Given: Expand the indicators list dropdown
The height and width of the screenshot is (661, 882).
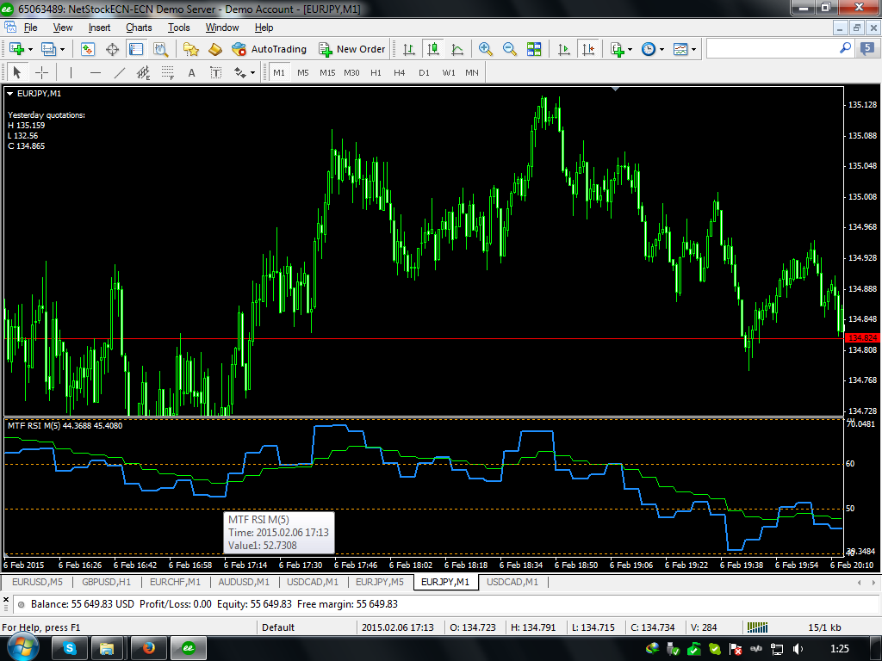Looking at the screenshot, I should (631, 50).
